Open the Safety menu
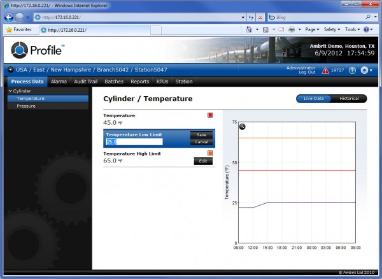382x279 pixels. (x=332, y=29)
